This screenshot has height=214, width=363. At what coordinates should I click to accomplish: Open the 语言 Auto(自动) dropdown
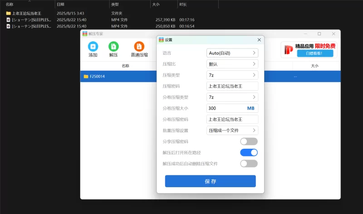click(x=232, y=53)
